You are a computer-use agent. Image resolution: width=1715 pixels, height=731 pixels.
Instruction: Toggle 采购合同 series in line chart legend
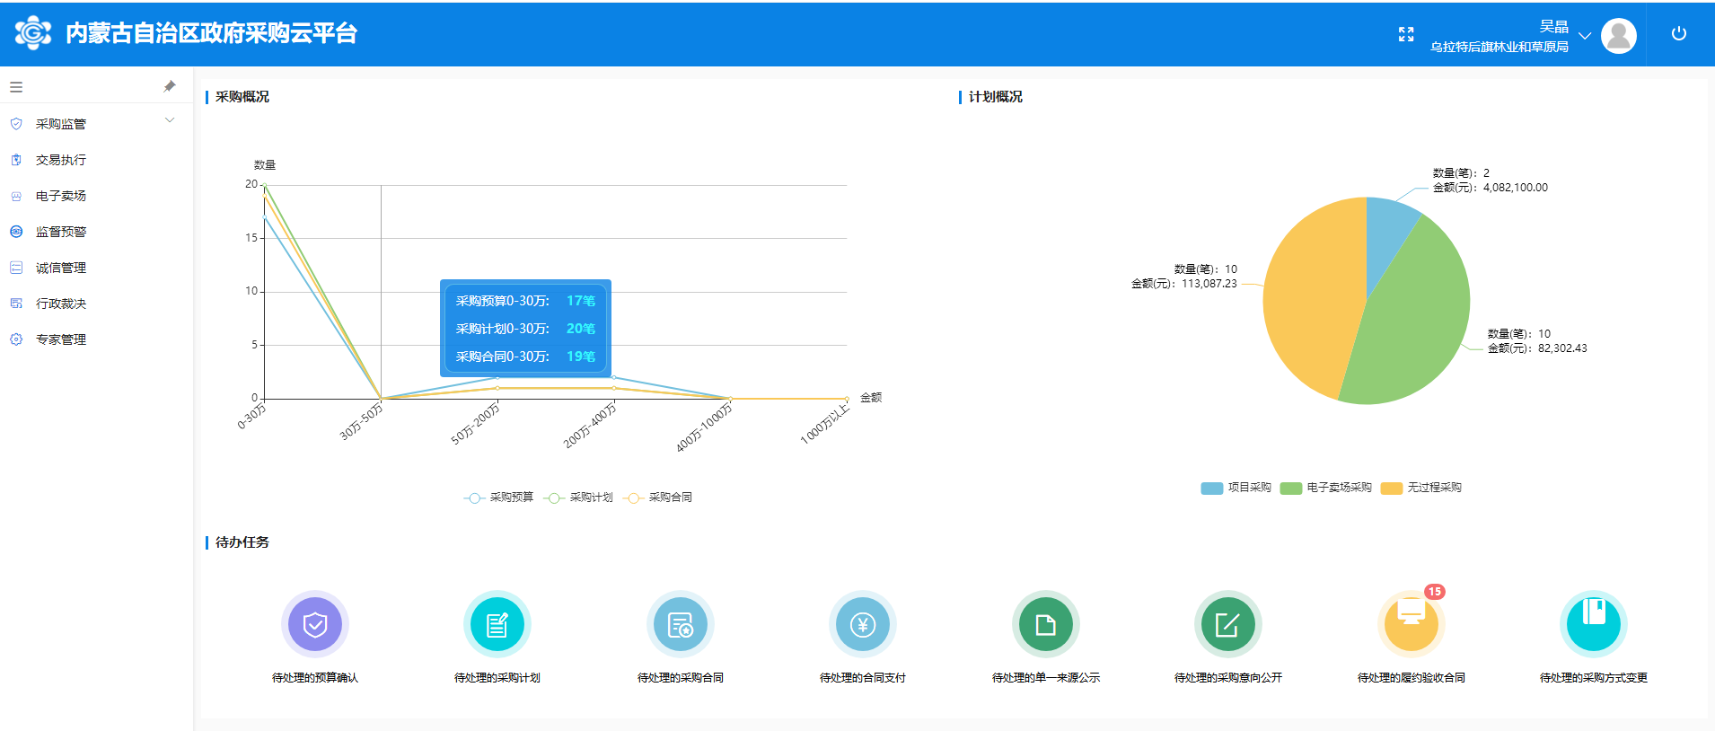click(x=658, y=498)
